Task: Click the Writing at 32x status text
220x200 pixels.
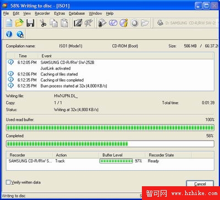Action: pyautogui.click(x=76, y=110)
